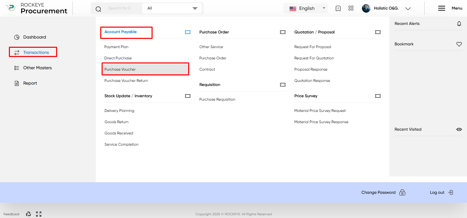This screenshot has height=218, width=467.
Task: Click the Purchase Order section bookmark icon
Action: (283, 32)
